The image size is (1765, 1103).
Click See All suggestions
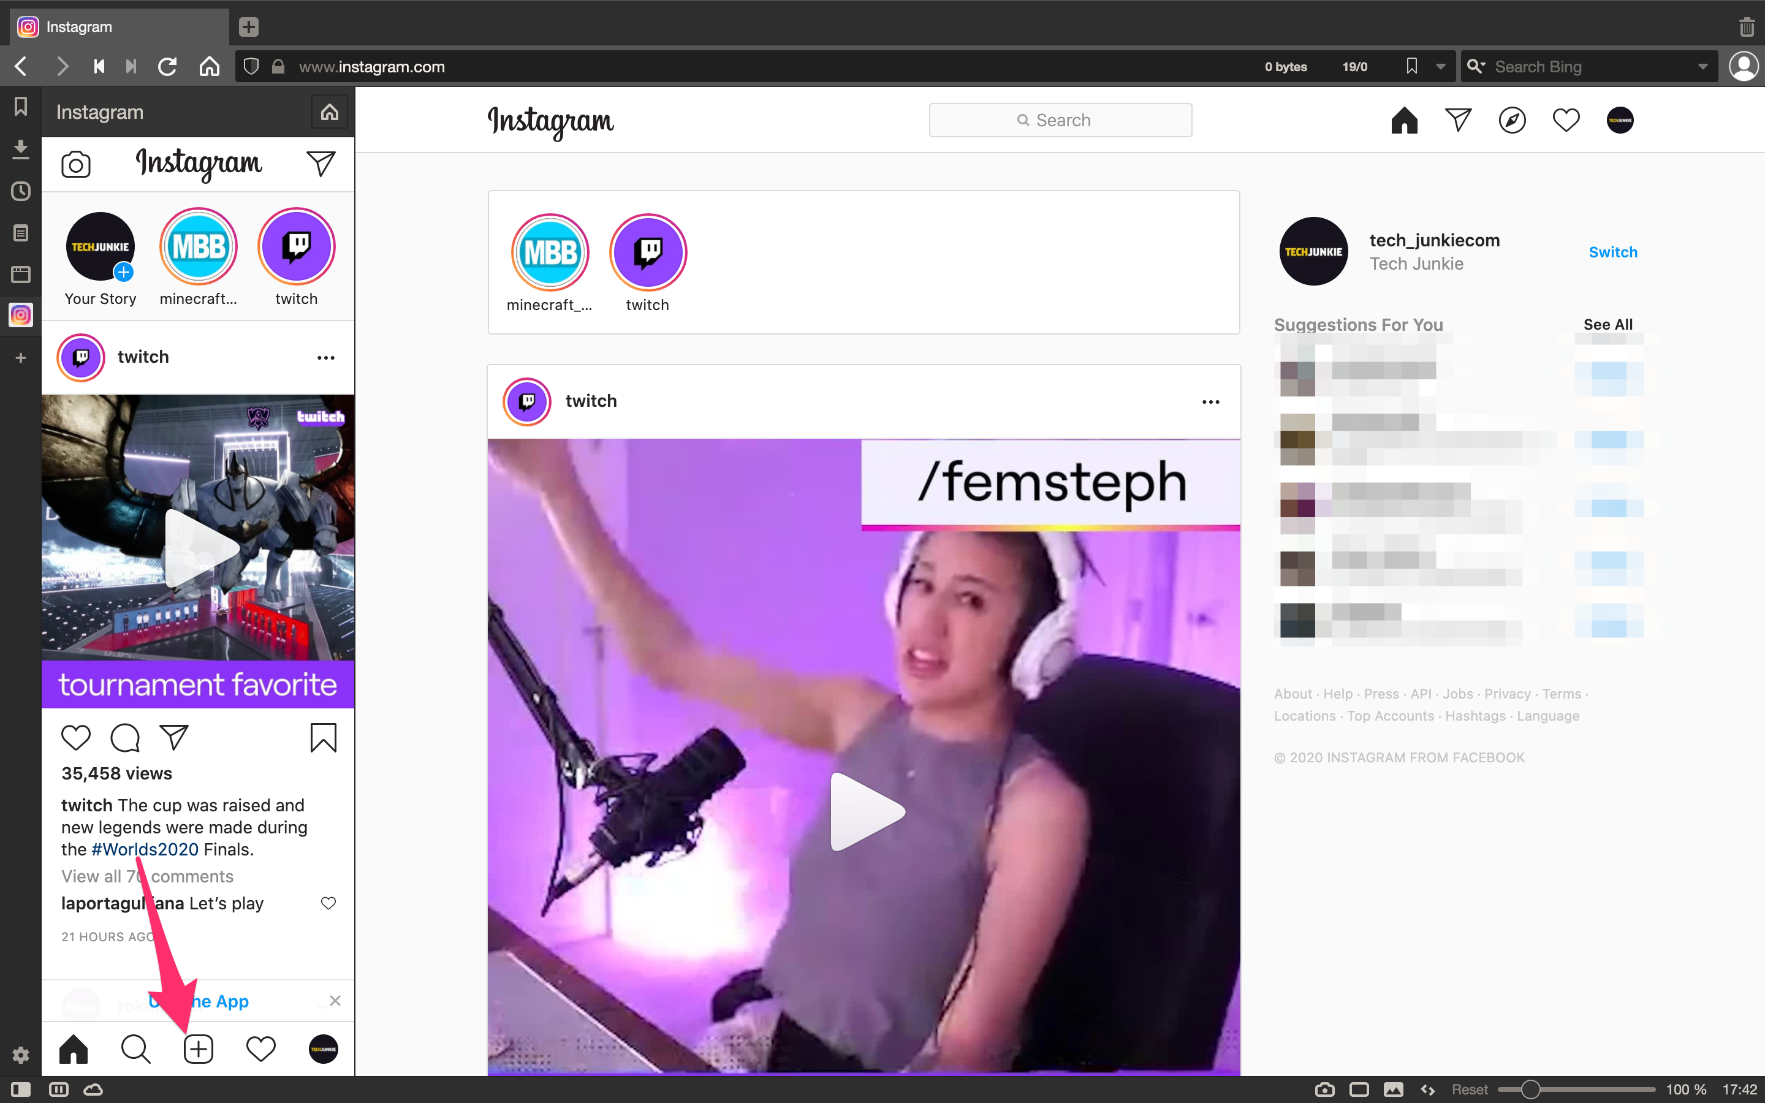[x=1607, y=324]
